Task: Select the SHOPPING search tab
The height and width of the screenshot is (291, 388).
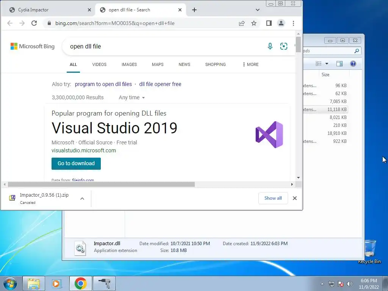Action: click(x=216, y=64)
